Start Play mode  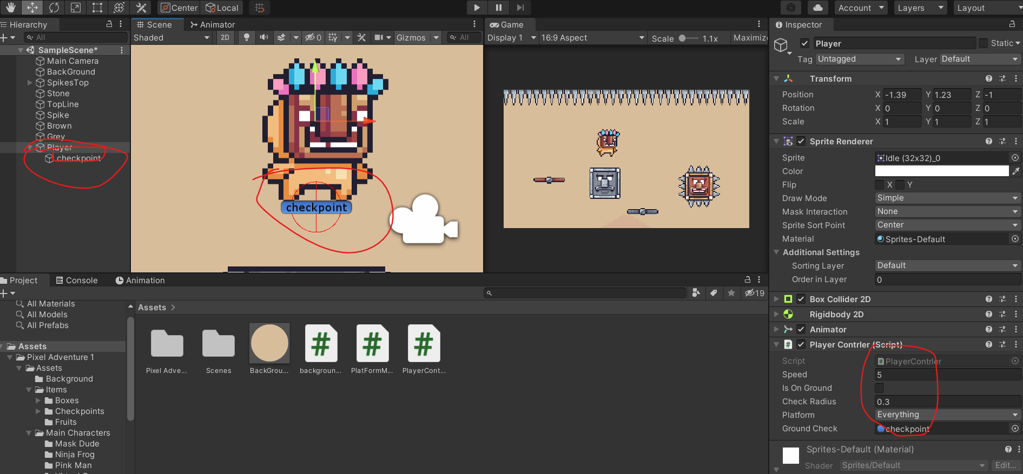(x=477, y=8)
